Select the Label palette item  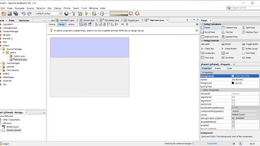coord(205,44)
